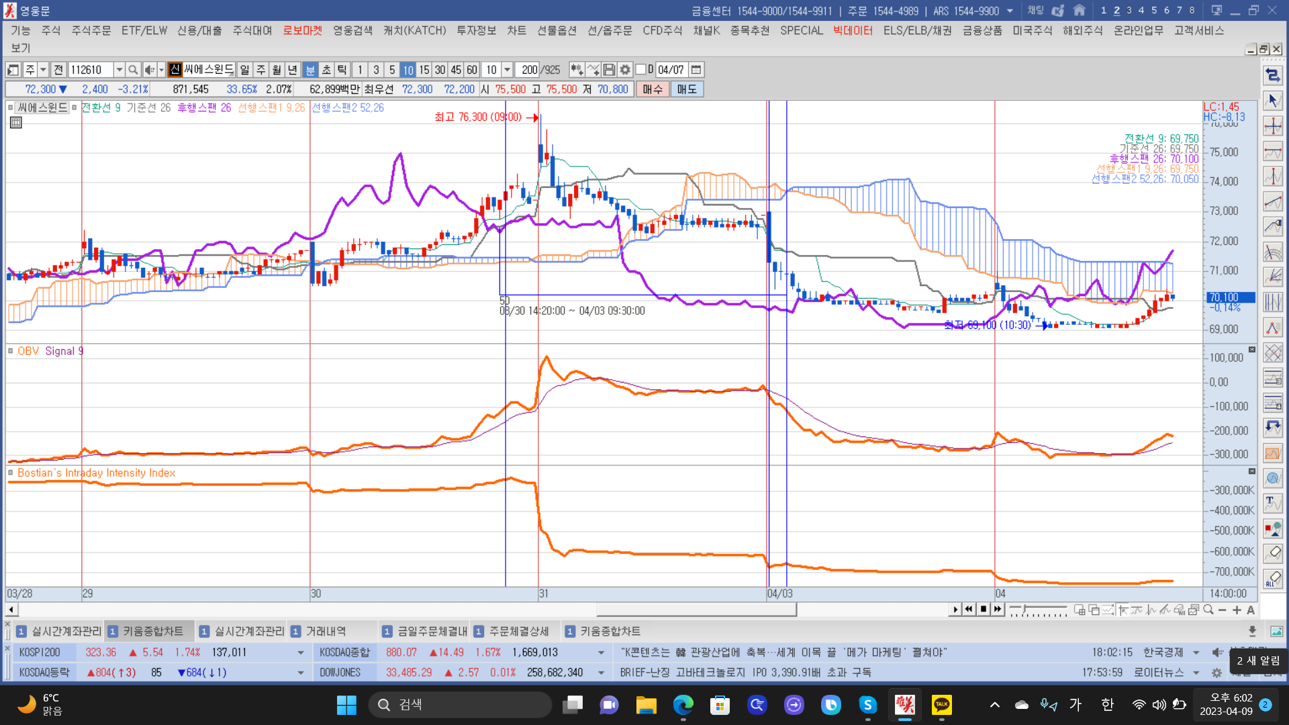Image resolution: width=1289 pixels, height=725 pixels.
Task: Open chart settings gear icon
Action: click(625, 70)
